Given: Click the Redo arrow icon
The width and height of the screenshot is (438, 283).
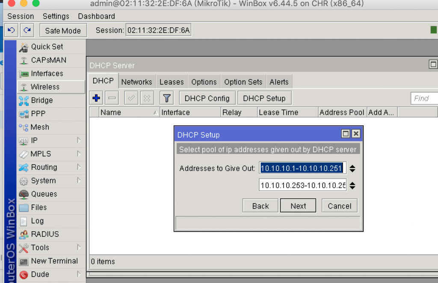Looking at the screenshot, I should tap(27, 30).
